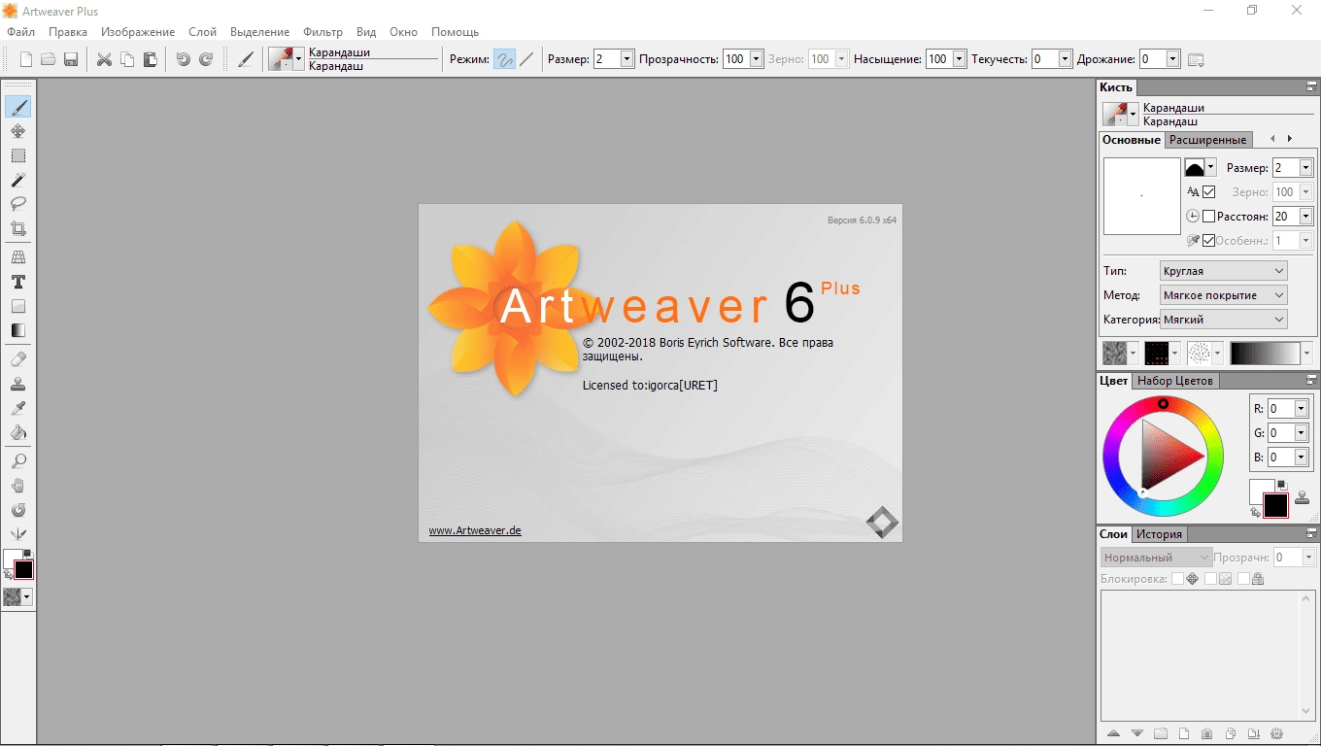
Task: Toggle lock all checkbox beside padlock
Action: coord(1243,579)
